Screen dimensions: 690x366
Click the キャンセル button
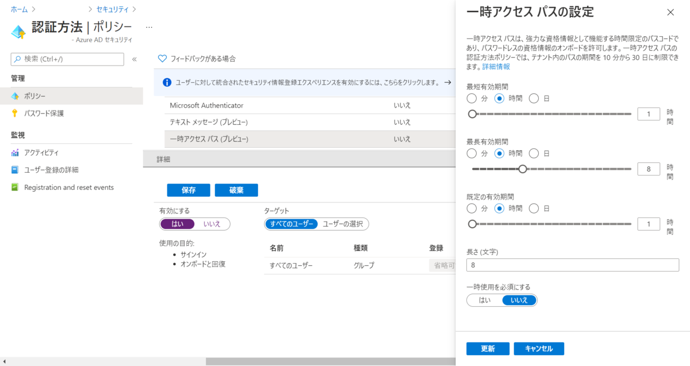coord(539,349)
